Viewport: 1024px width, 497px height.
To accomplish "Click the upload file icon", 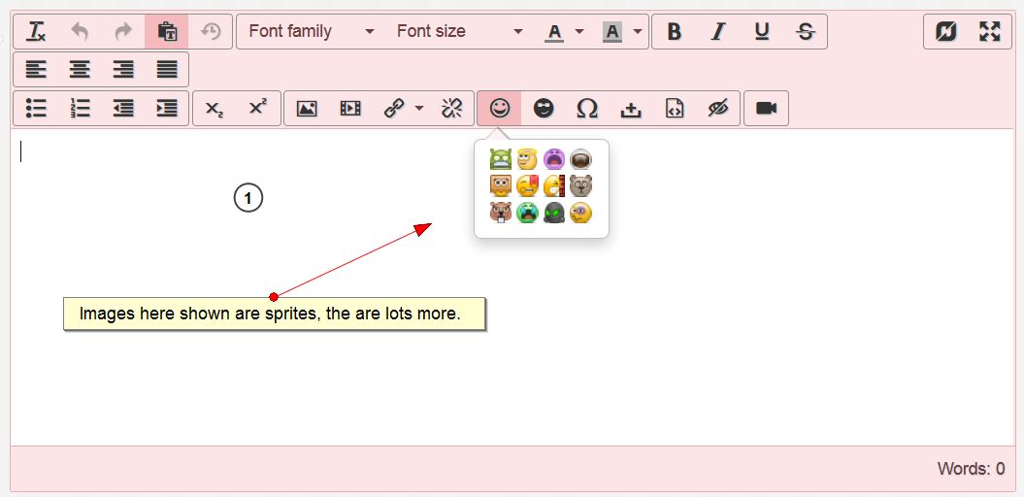I will 631,109.
